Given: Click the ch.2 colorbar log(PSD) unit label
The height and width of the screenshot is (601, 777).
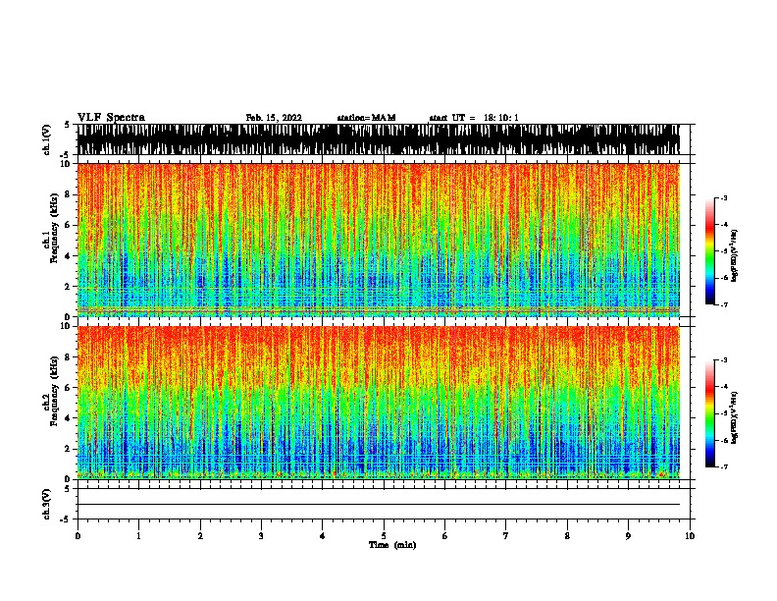Looking at the screenshot, I should point(735,417).
